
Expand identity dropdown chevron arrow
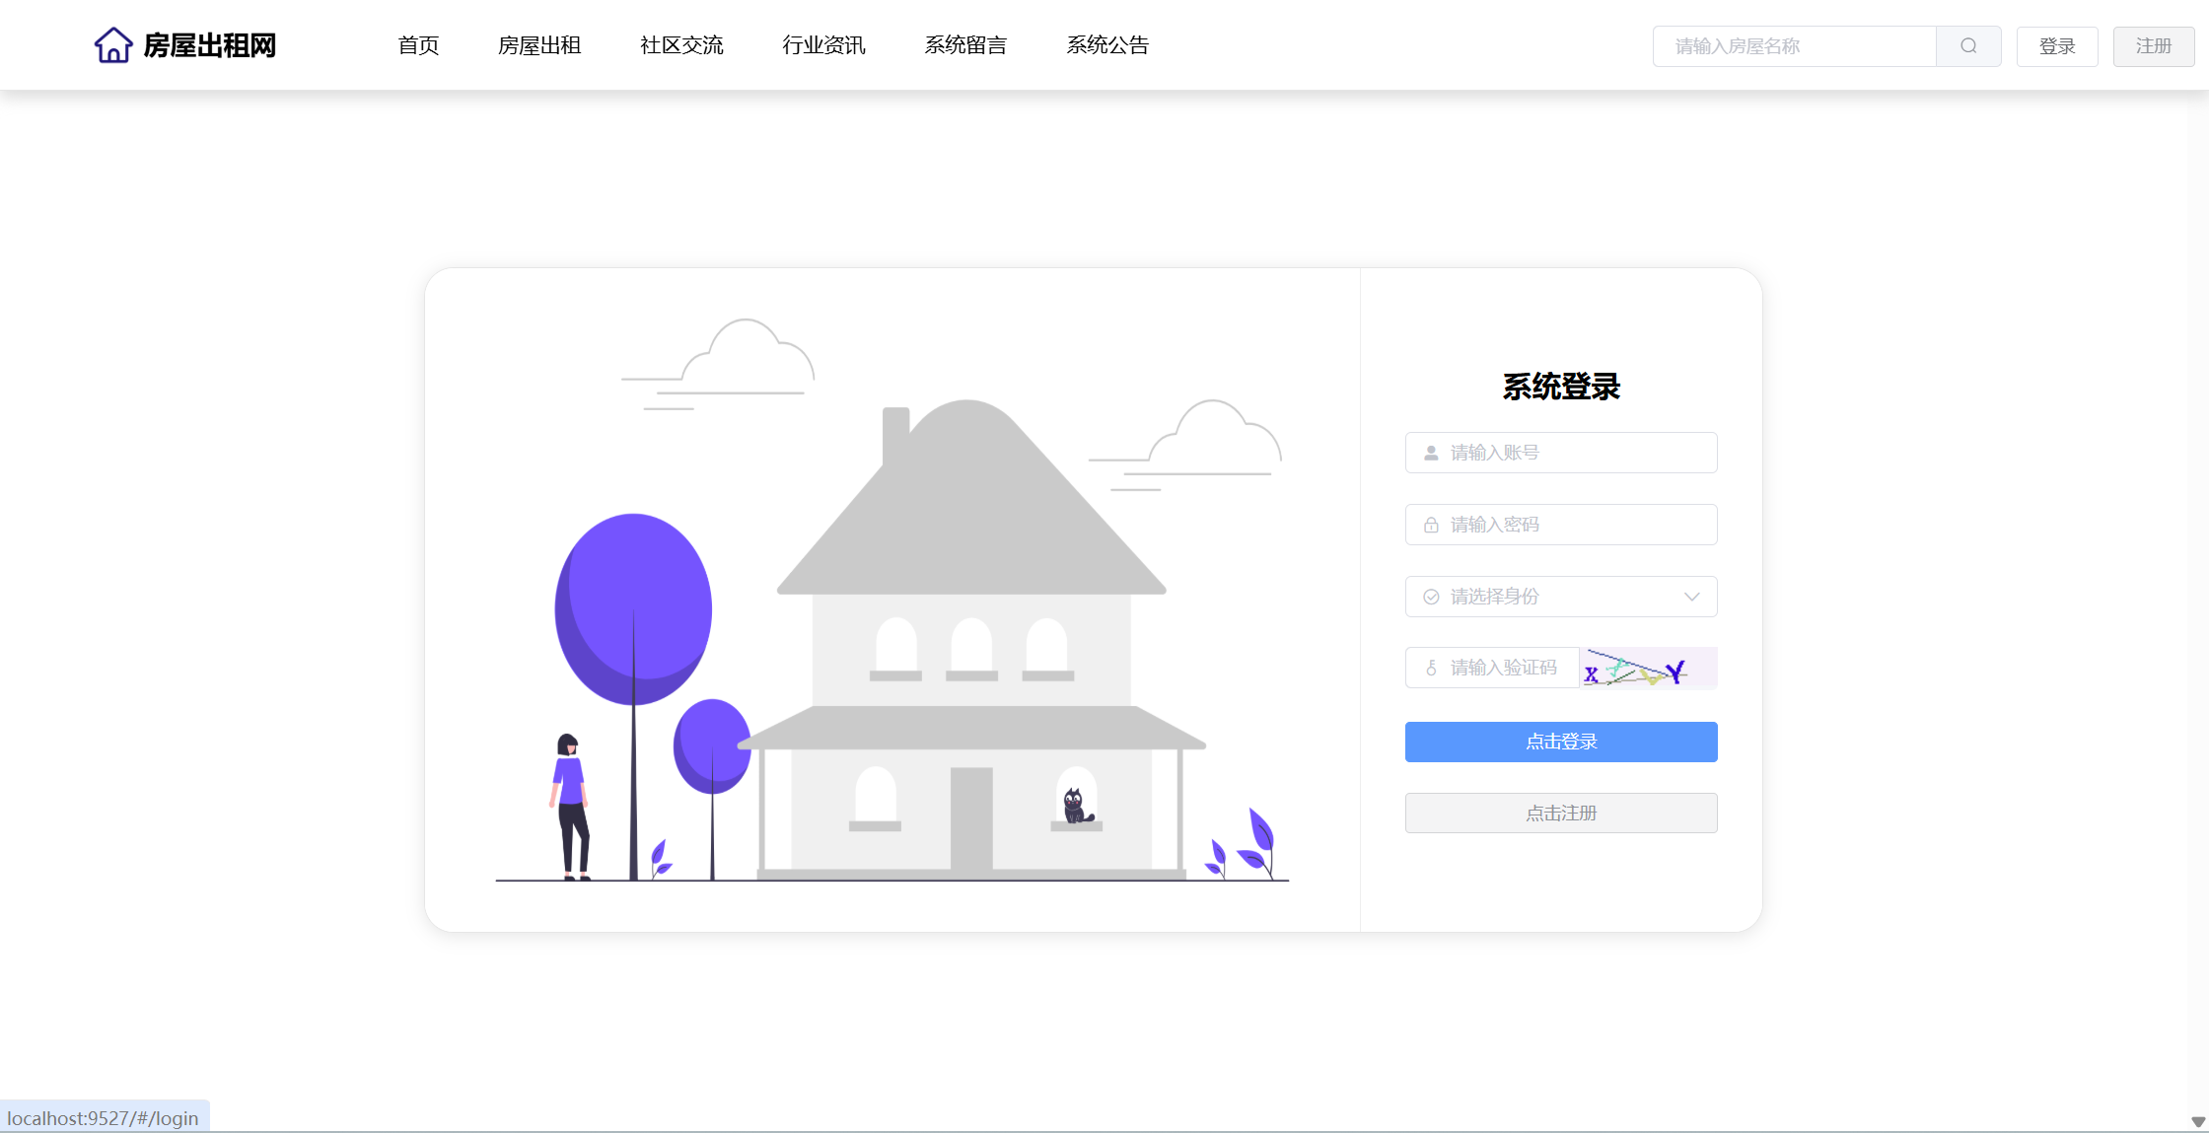coord(1692,598)
